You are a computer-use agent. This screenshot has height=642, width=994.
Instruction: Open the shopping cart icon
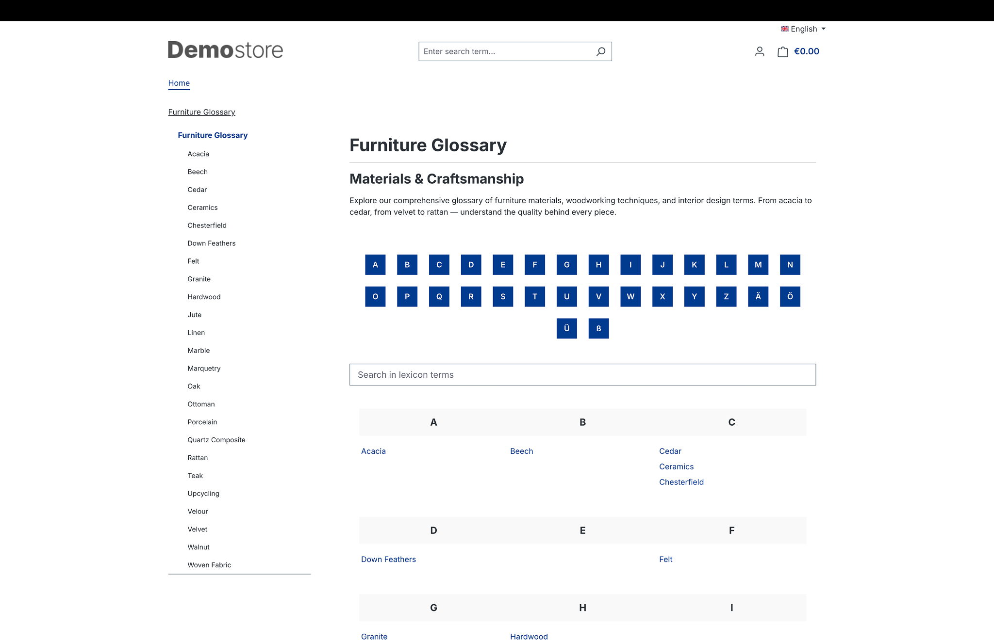click(x=782, y=51)
